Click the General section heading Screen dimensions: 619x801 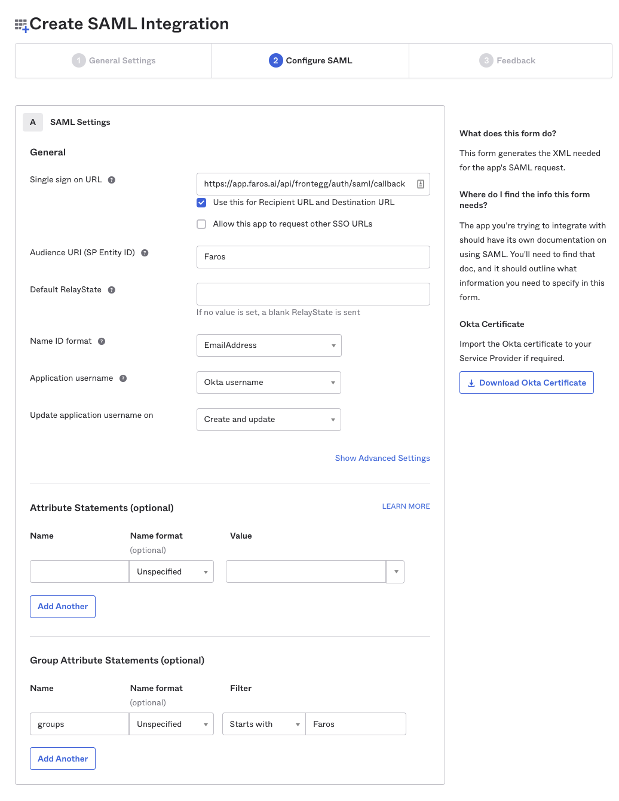click(48, 152)
